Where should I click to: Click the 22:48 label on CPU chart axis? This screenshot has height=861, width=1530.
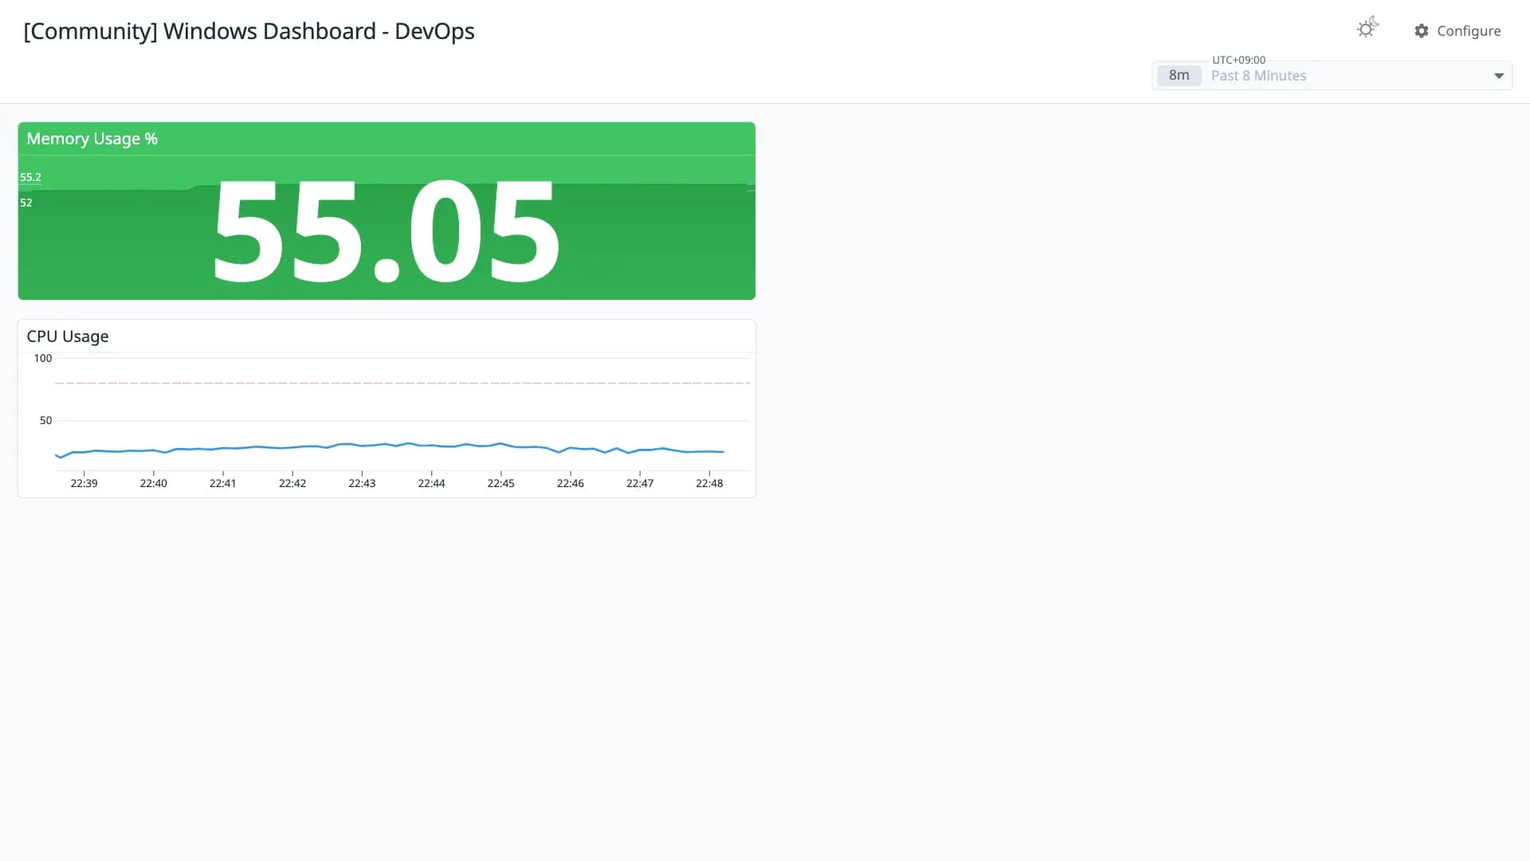[709, 483]
